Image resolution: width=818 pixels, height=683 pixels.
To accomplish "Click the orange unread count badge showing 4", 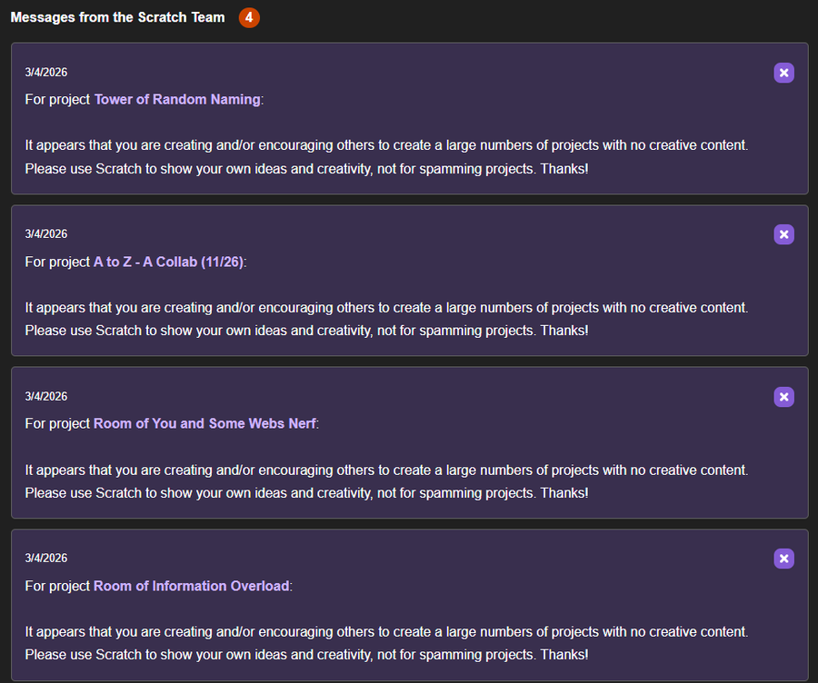I will pyautogui.click(x=249, y=17).
